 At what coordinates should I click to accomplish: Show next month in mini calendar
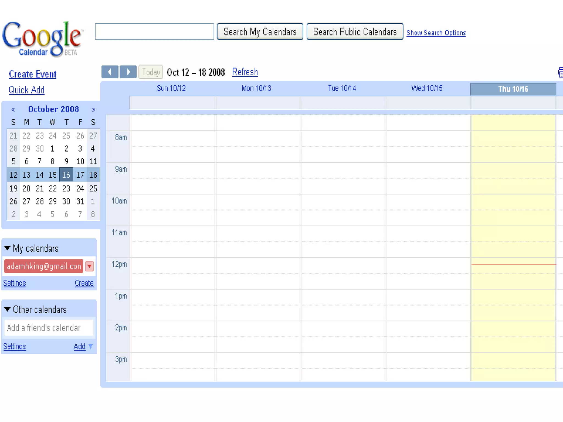(x=93, y=110)
